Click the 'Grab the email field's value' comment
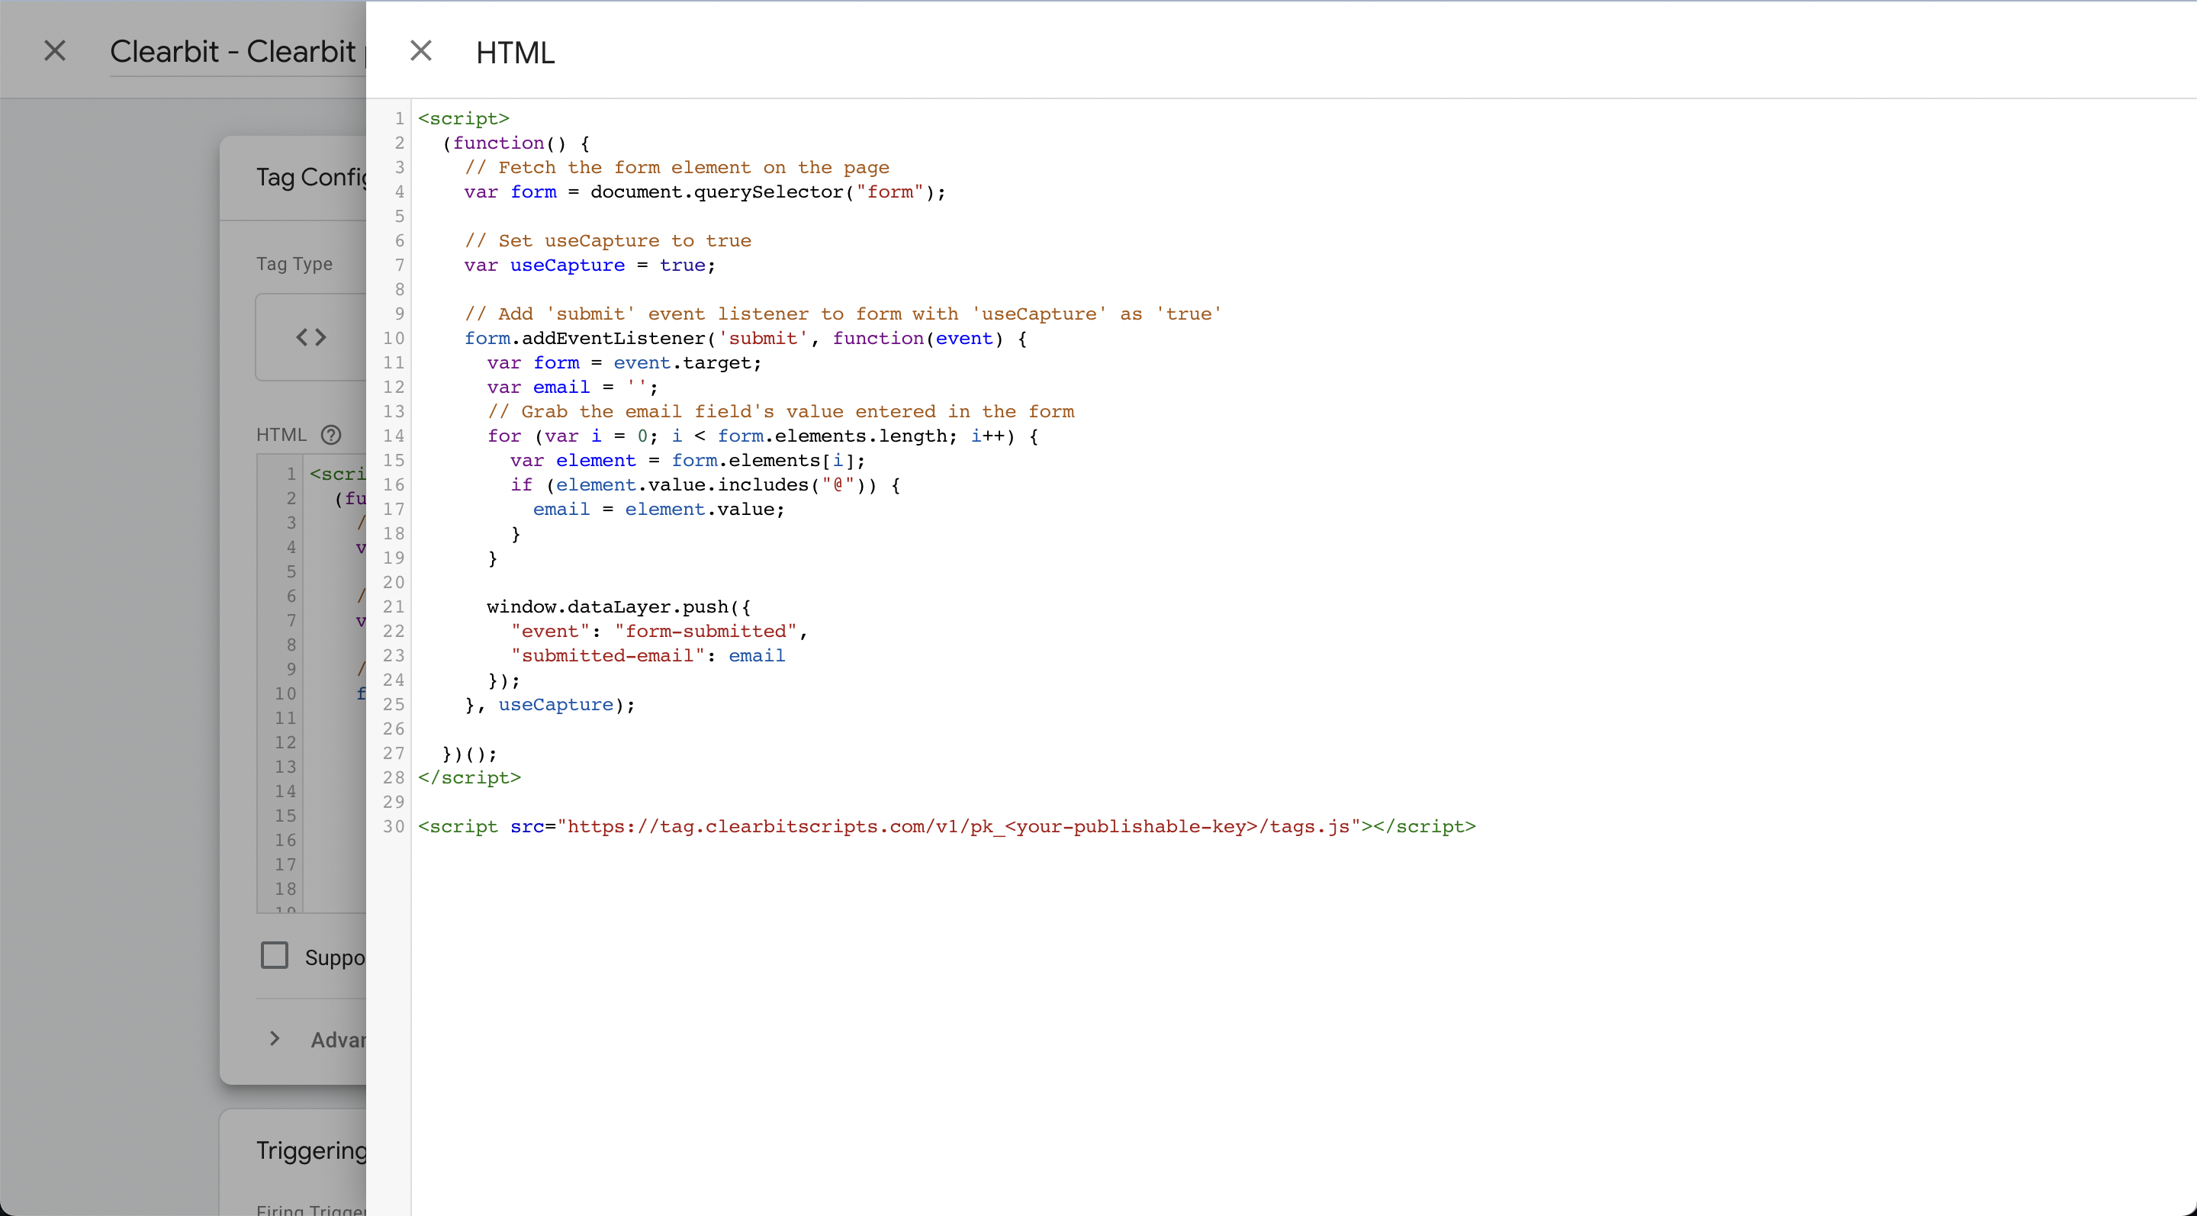This screenshot has height=1216, width=2197. 780,412
